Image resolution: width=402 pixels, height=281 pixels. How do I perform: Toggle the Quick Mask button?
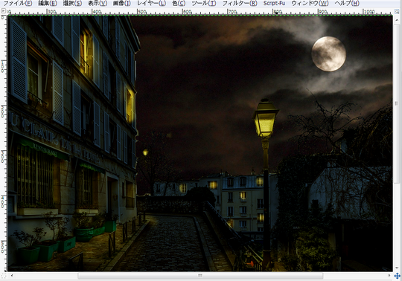pos(3,276)
